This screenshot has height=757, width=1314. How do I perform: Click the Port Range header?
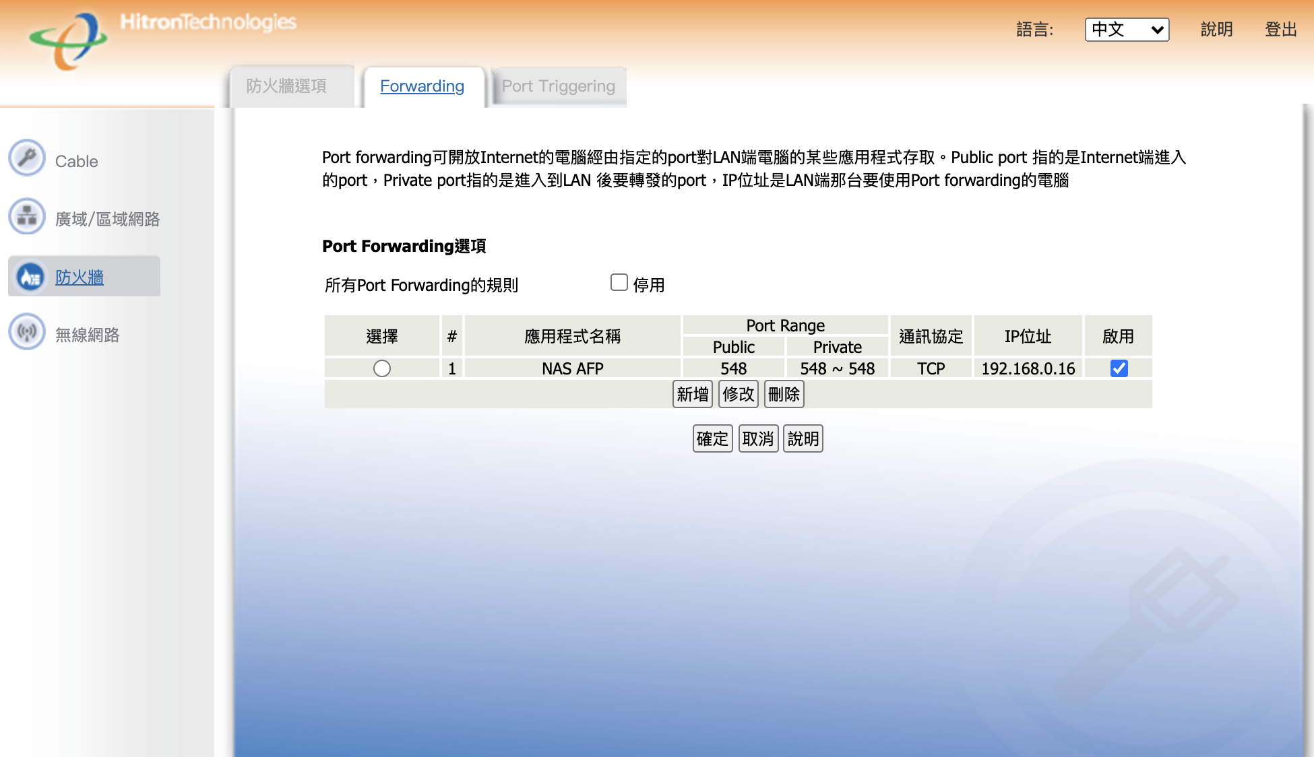(786, 325)
